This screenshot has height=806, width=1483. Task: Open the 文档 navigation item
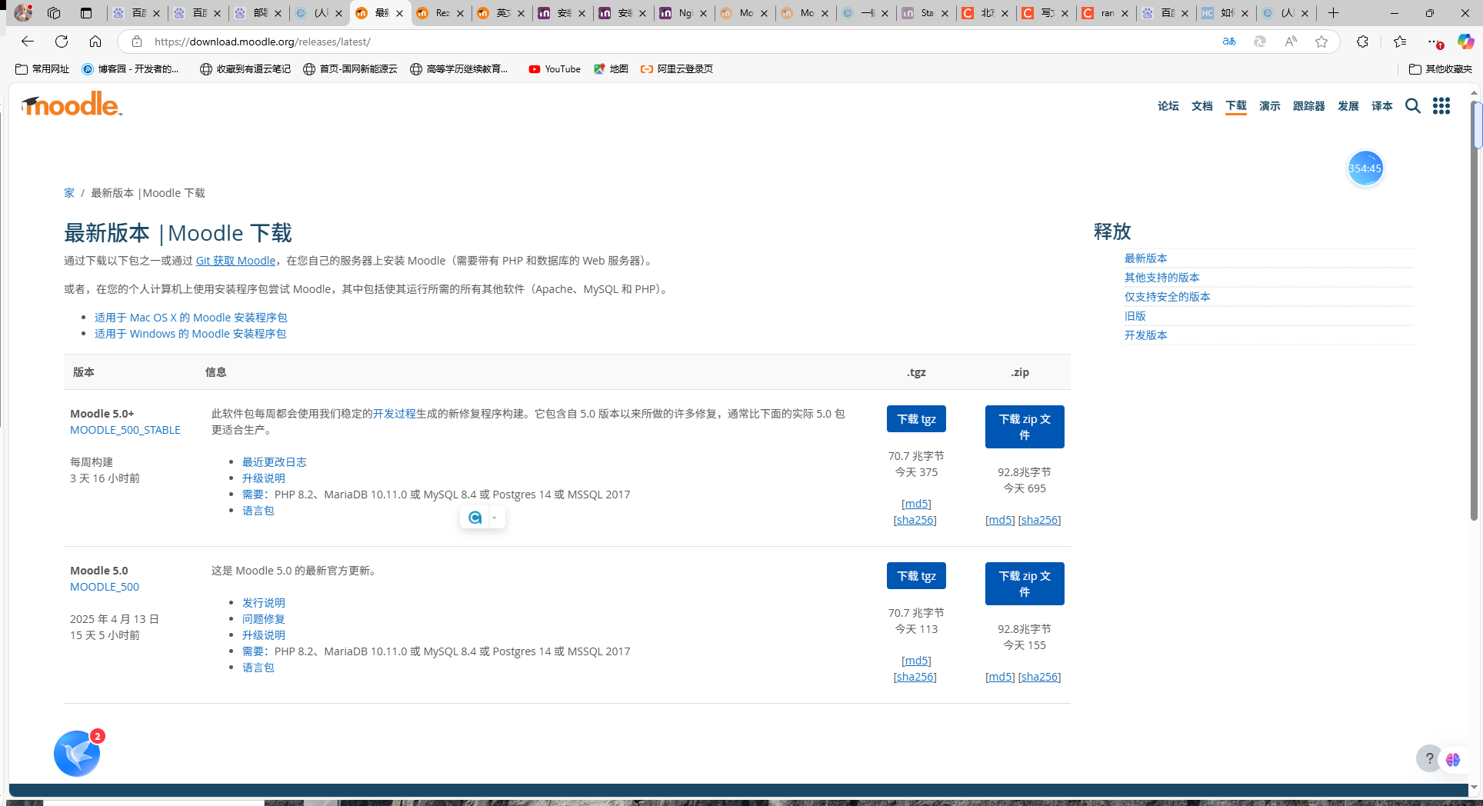[1202, 106]
